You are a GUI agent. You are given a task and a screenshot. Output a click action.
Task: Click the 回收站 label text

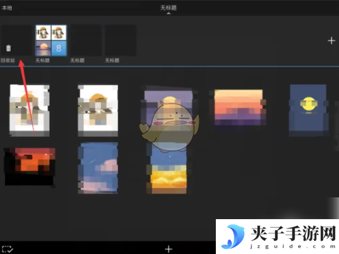click(8, 60)
